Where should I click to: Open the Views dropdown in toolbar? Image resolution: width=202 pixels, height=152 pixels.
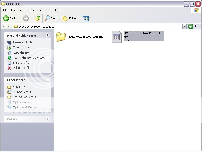point(87,18)
